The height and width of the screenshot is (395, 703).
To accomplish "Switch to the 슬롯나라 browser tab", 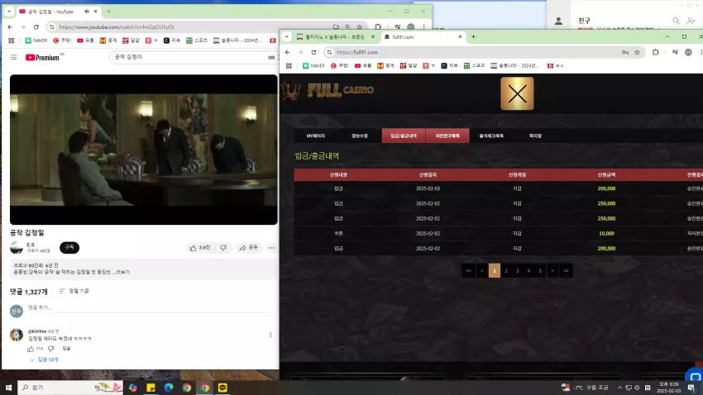I will [x=334, y=36].
